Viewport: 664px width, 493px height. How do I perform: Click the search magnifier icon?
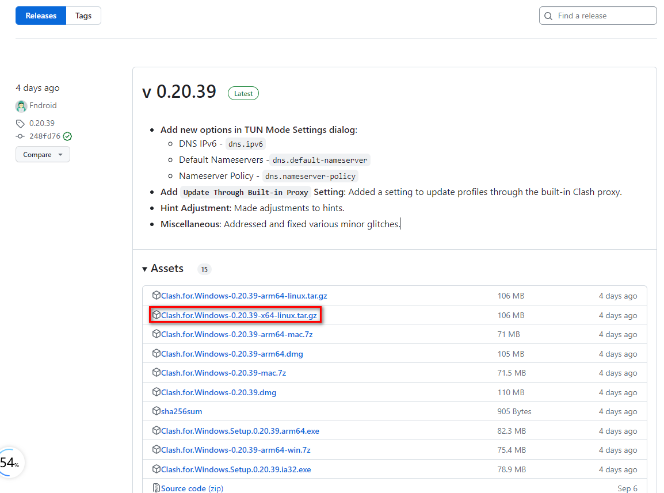pyautogui.click(x=548, y=16)
